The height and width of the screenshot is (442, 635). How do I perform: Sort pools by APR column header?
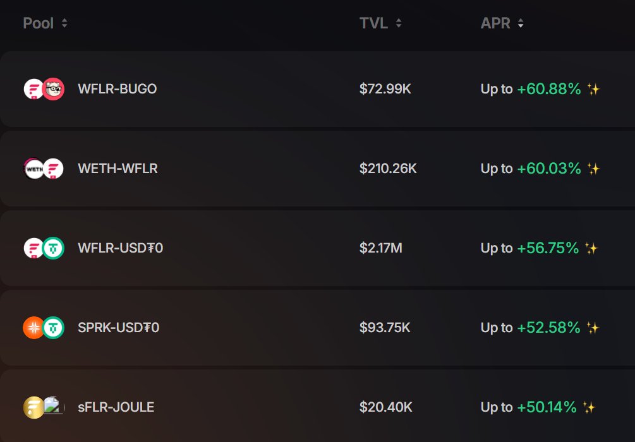(x=502, y=23)
